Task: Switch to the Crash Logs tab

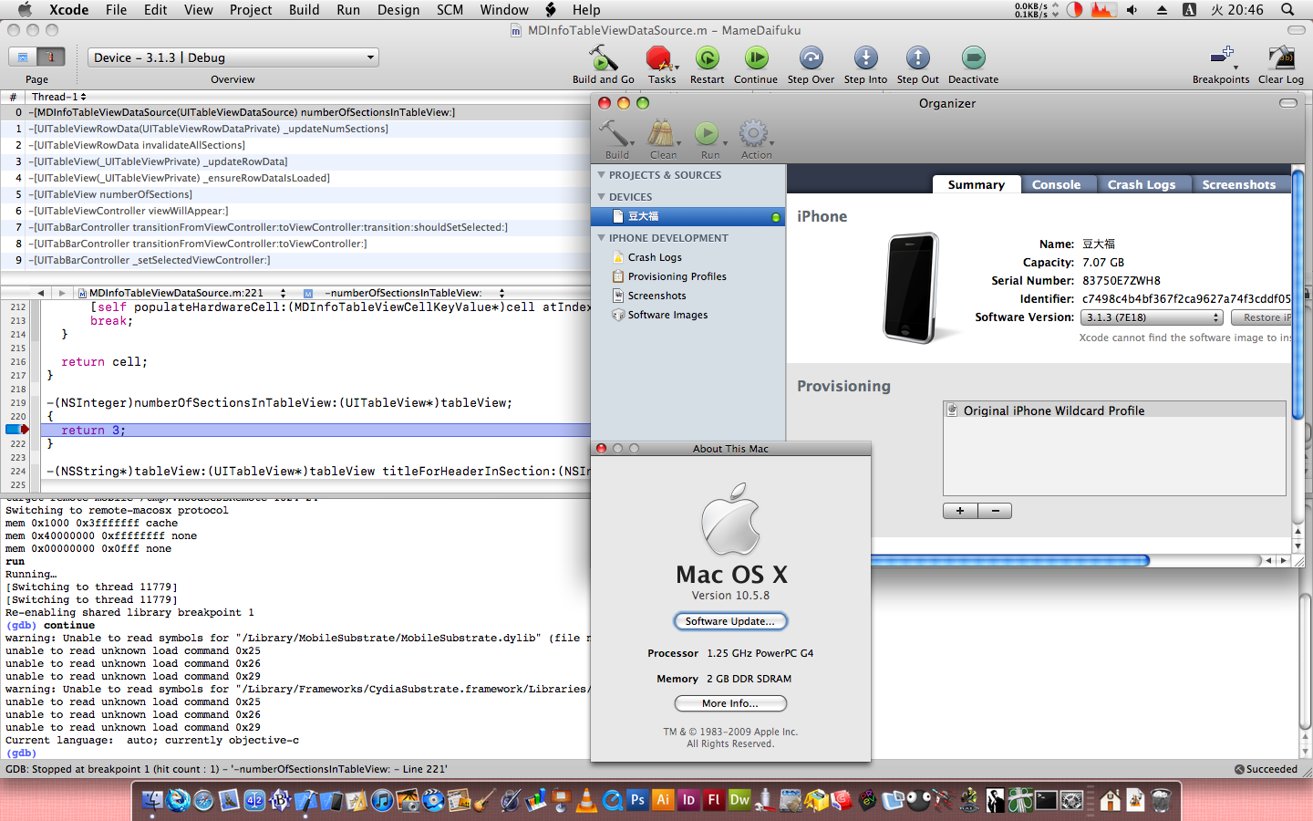Action: pyautogui.click(x=1141, y=184)
